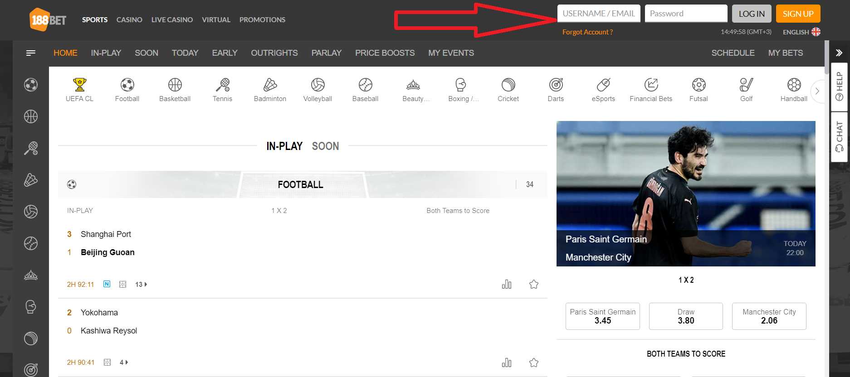
Task: Open the PSG vs Manchester City banner
Action: [686, 193]
